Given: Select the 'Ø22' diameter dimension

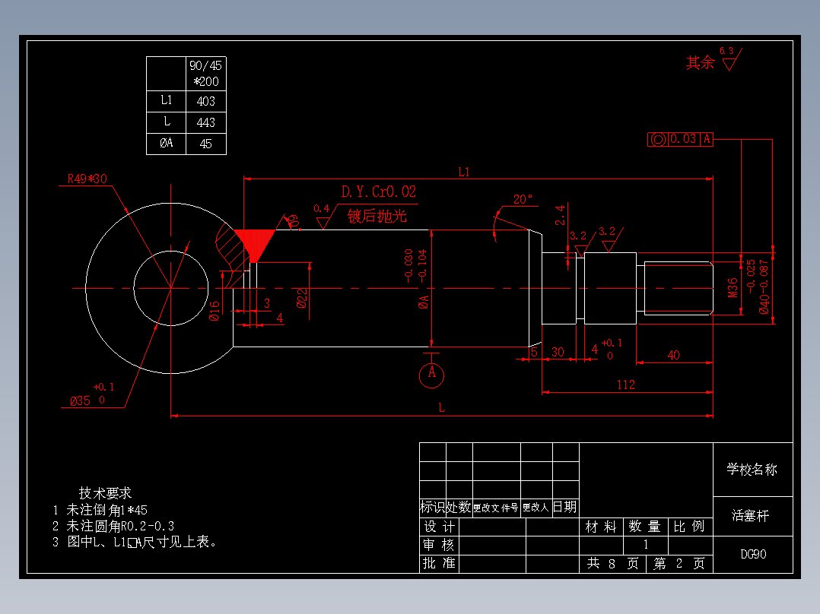Looking at the screenshot, I should pyautogui.click(x=302, y=299).
